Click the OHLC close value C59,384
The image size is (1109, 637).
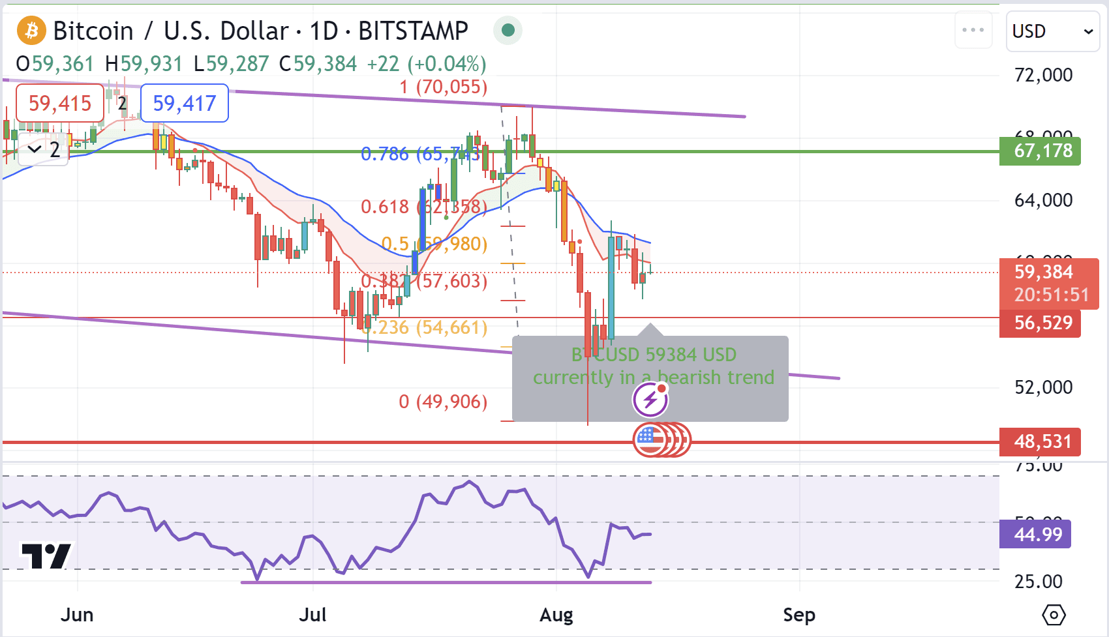pos(318,64)
